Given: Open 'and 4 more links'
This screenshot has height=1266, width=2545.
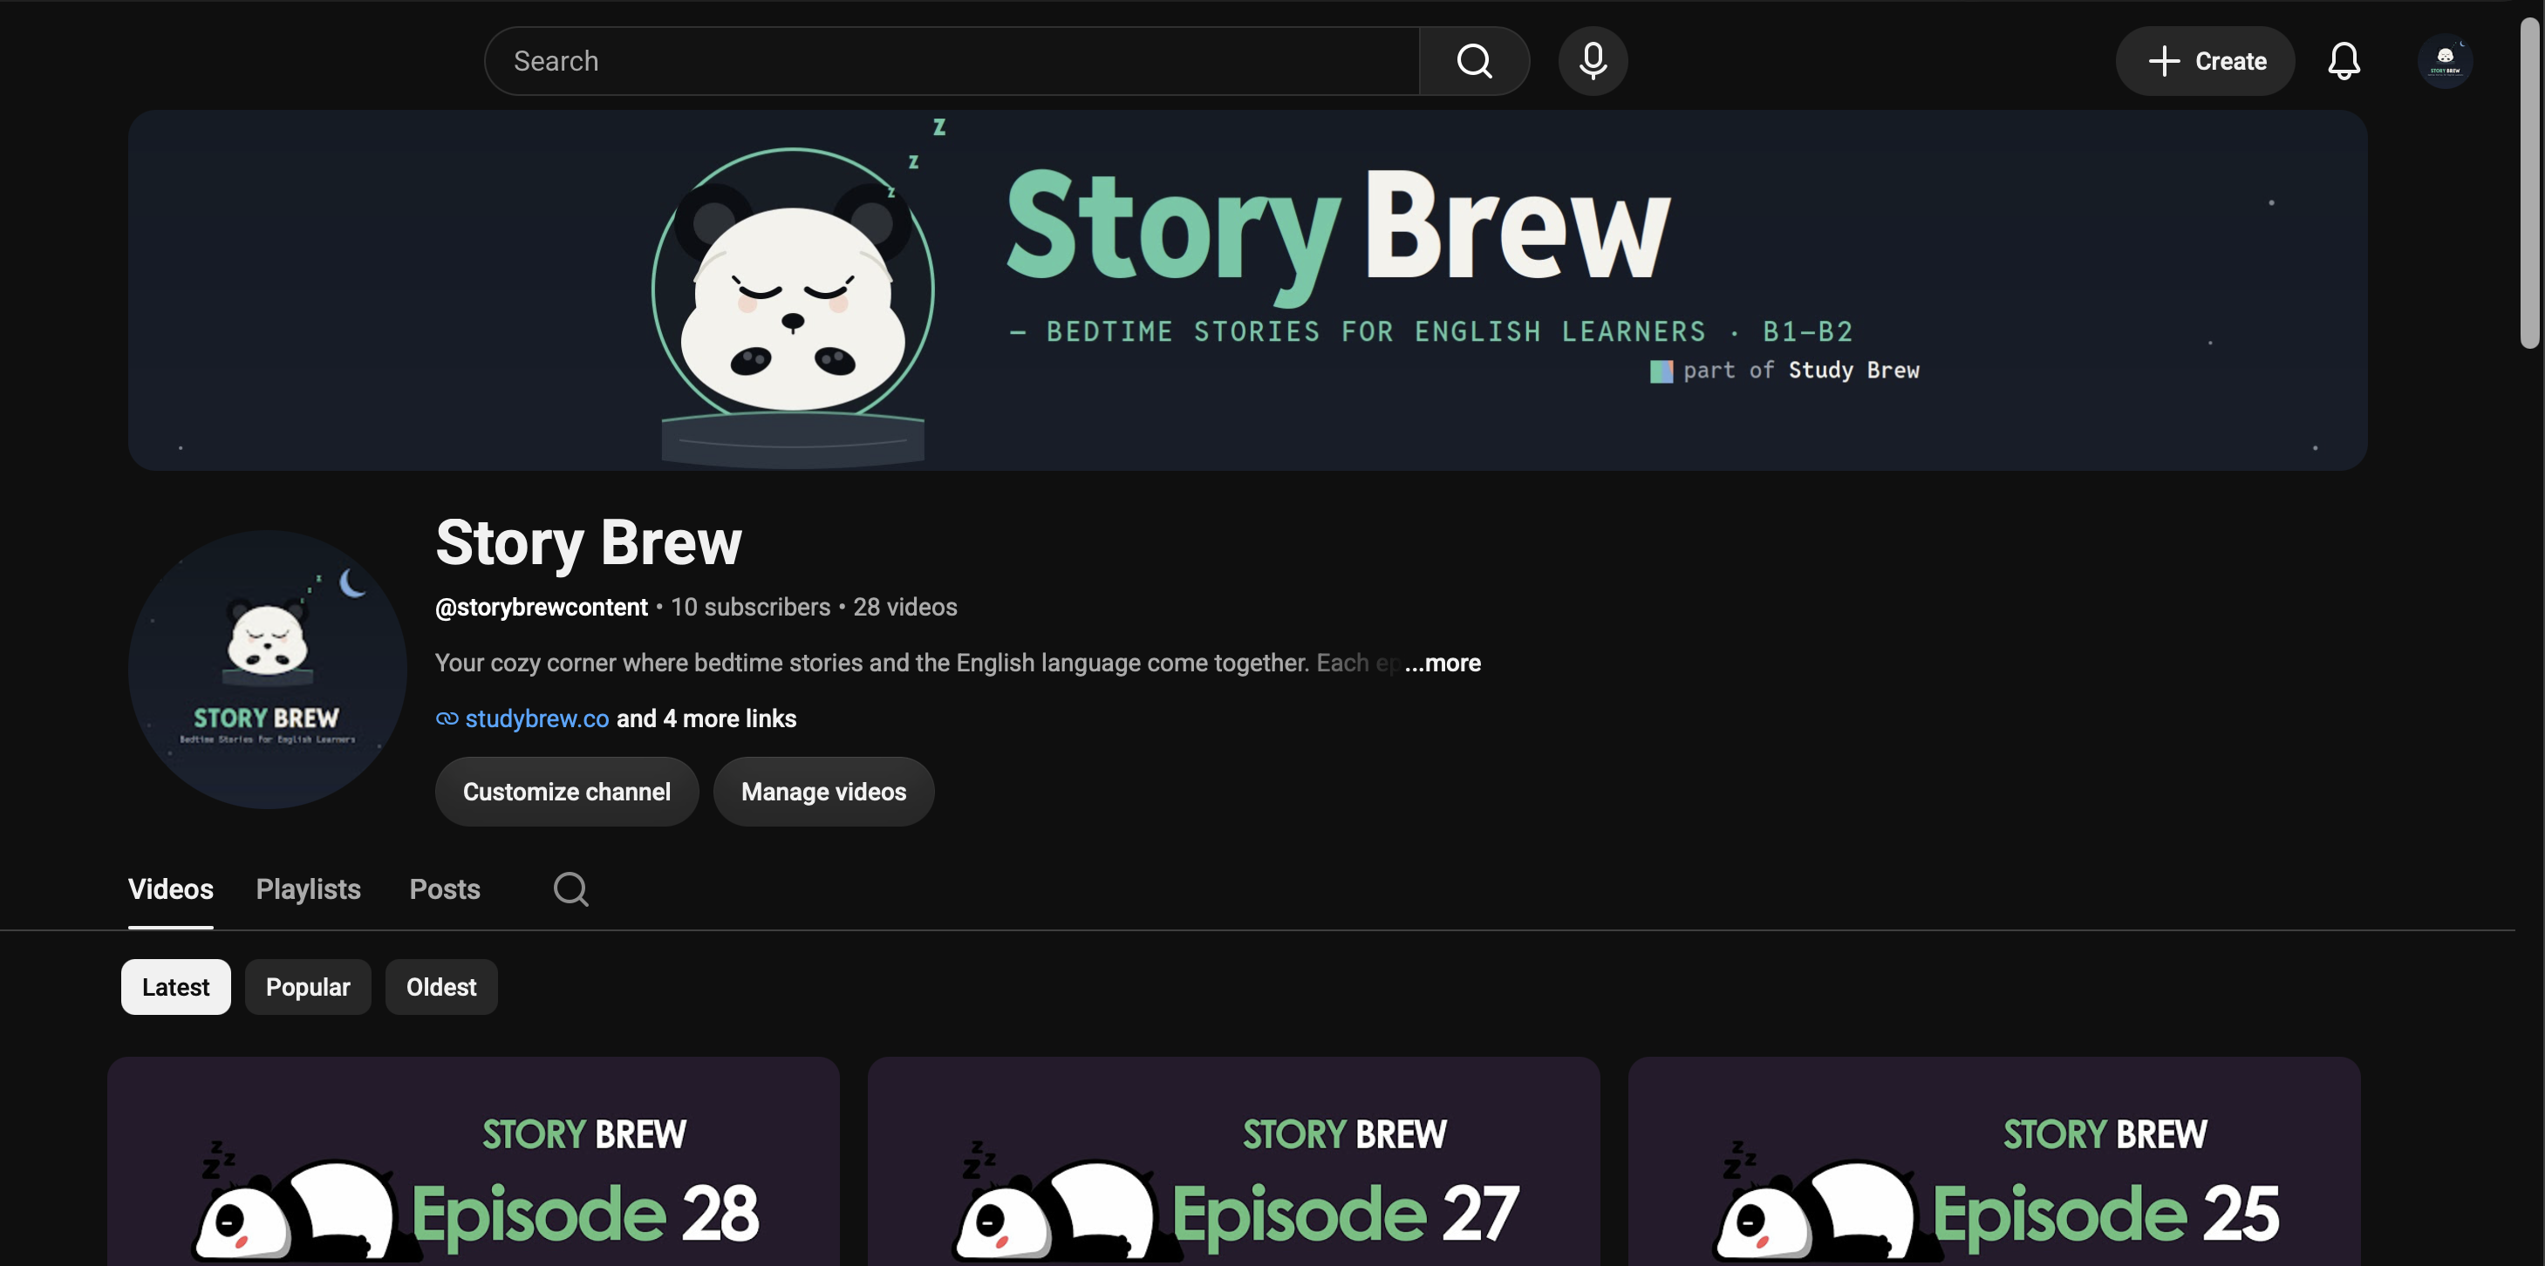Looking at the screenshot, I should pos(706,719).
